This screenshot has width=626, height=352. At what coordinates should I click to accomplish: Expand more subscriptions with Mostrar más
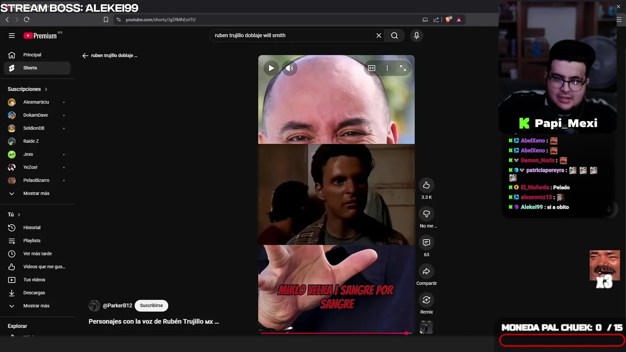click(x=37, y=193)
